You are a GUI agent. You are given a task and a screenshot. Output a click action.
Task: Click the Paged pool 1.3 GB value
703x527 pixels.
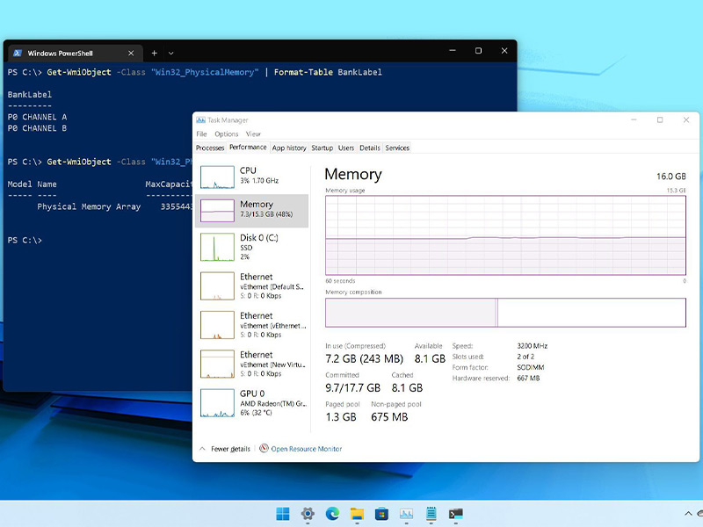click(x=341, y=416)
